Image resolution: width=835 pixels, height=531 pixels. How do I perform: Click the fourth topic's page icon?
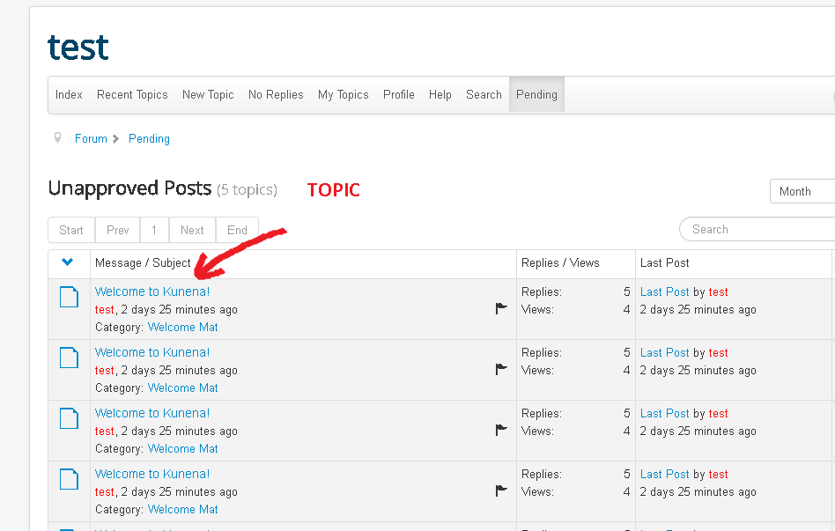coord(69,479)
